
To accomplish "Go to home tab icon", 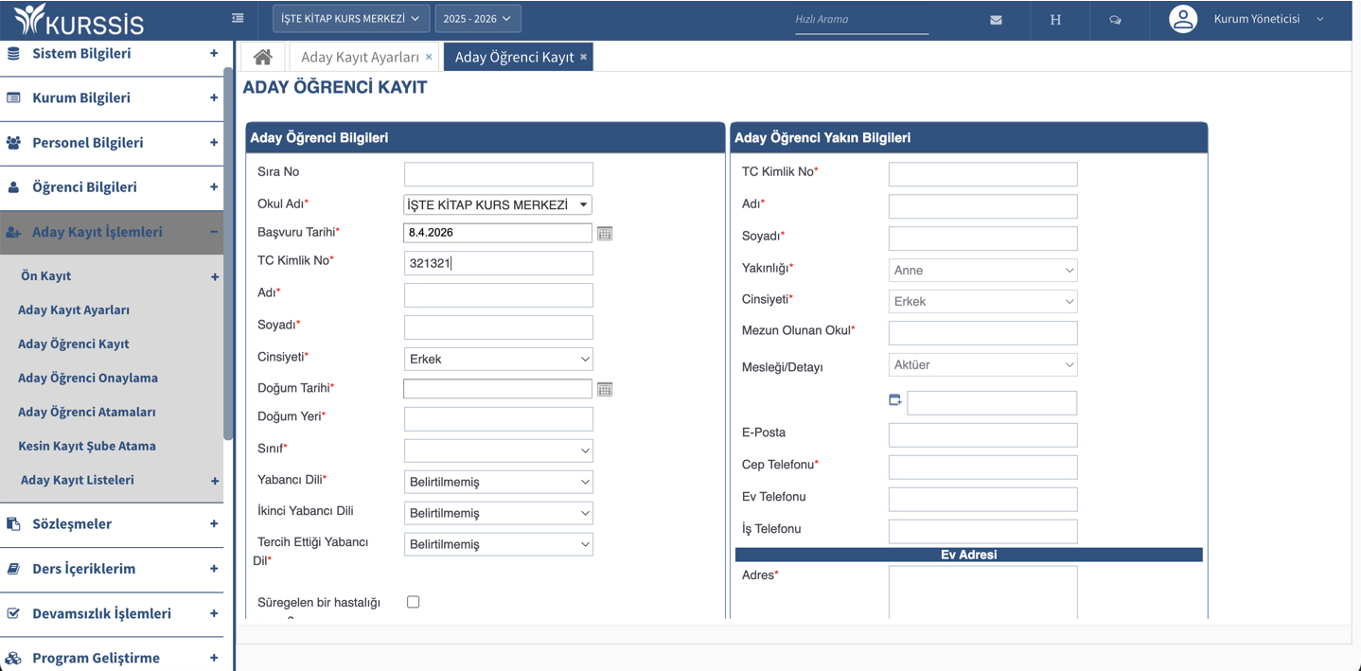I will click(263, 57).
